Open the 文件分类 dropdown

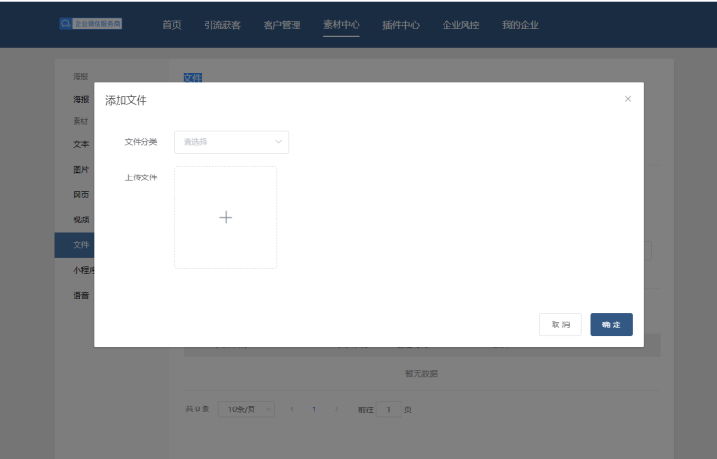(231, 142)
